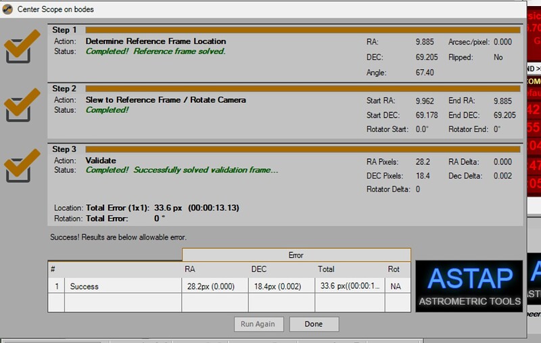Click the Step 1 checkmark icon
Viewport: 541px width, 343px height.
coord(22,48)
